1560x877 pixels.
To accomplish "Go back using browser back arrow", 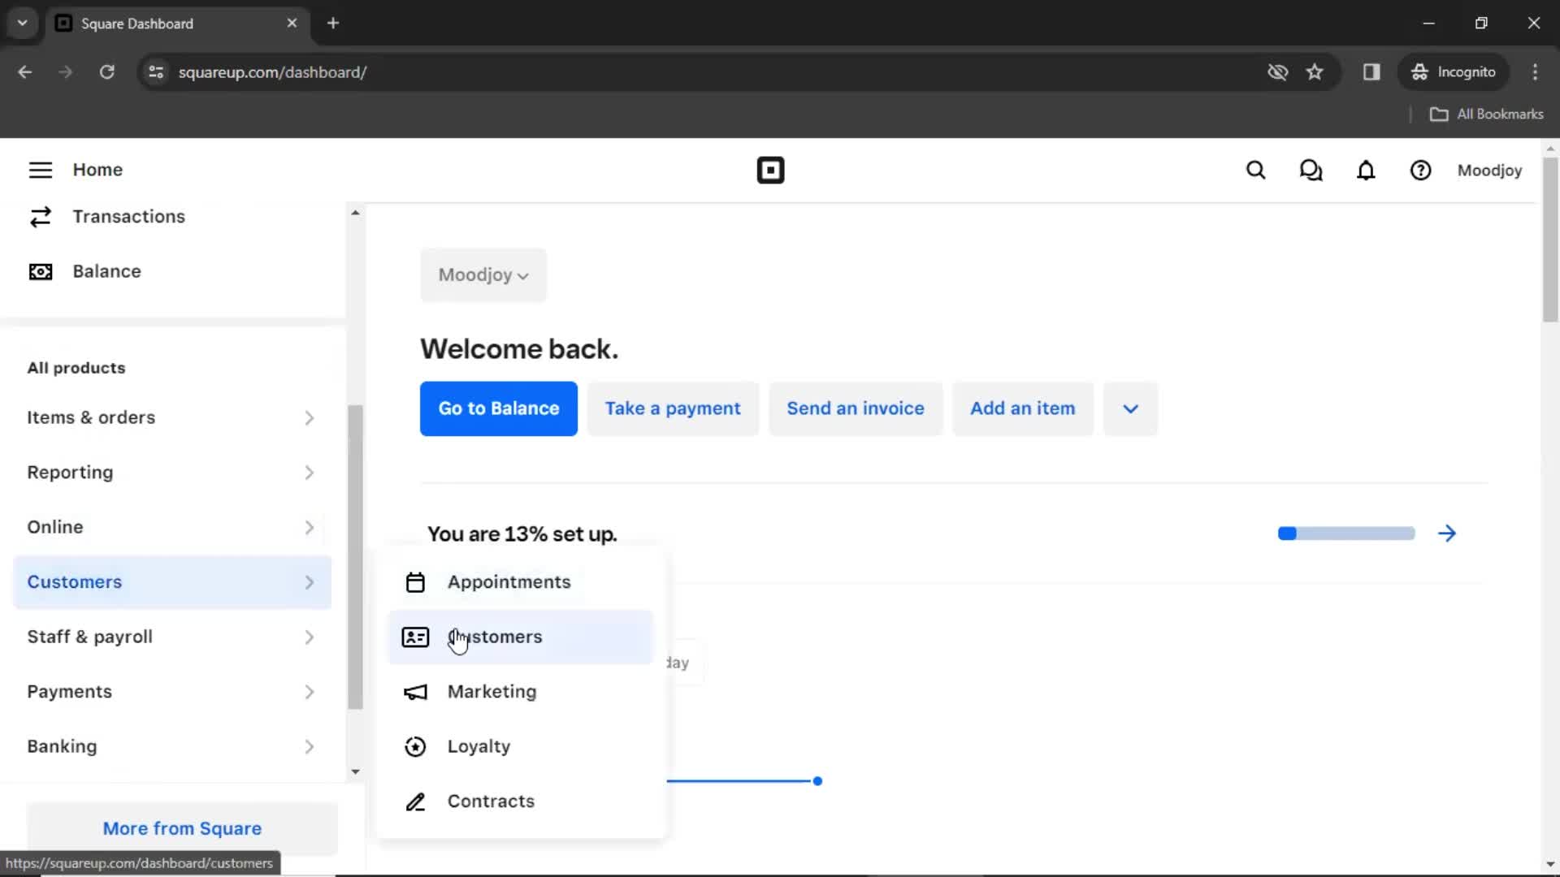I will (24, 72).
